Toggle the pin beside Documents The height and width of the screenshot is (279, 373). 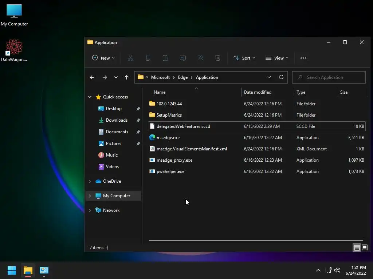(138, 132)
